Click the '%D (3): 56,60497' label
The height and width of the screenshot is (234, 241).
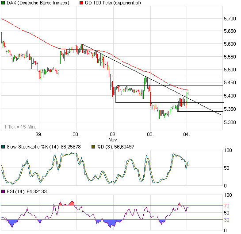(x=115, y=147)
